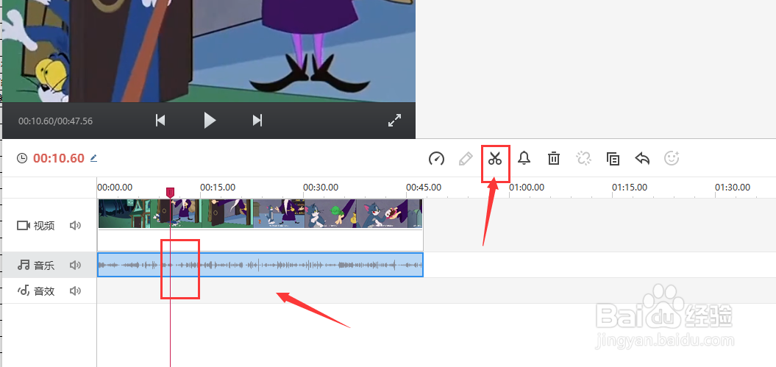Jump to previous frame in preview
This screenshot has height=367, width=776.
tap(160, 120)
